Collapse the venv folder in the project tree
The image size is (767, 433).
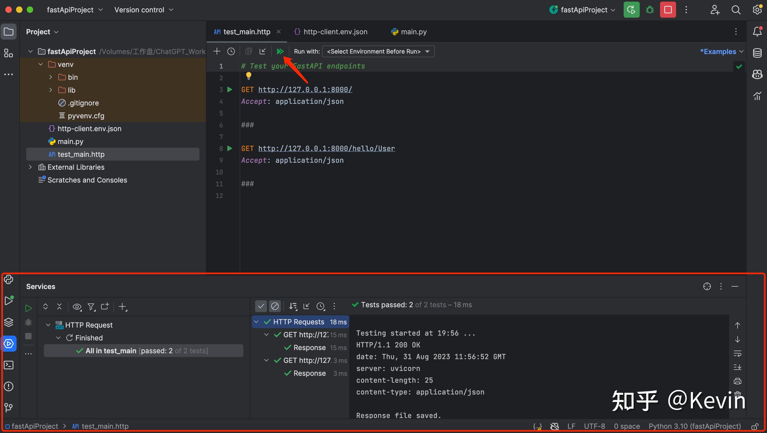40,64
